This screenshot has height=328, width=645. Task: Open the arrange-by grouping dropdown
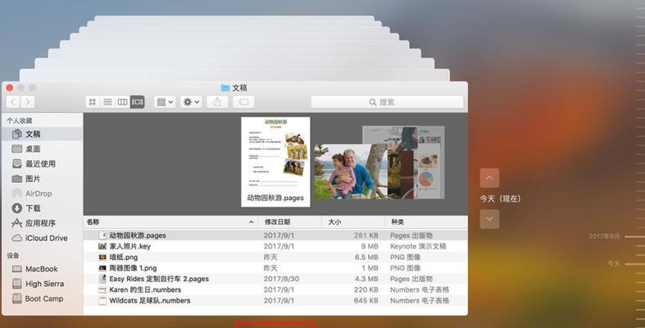[165, 102]
